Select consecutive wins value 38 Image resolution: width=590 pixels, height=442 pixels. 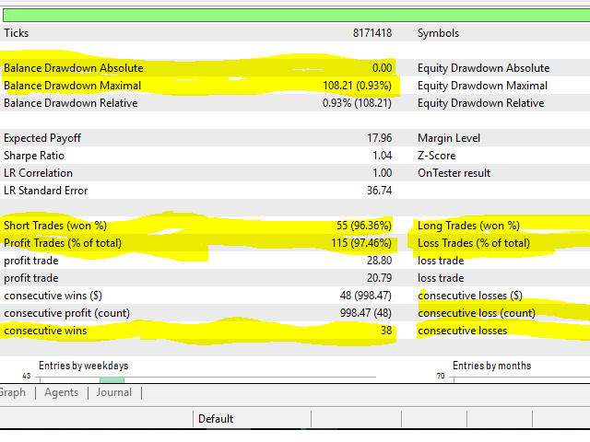pyautogui.click(x=386, y=331)
